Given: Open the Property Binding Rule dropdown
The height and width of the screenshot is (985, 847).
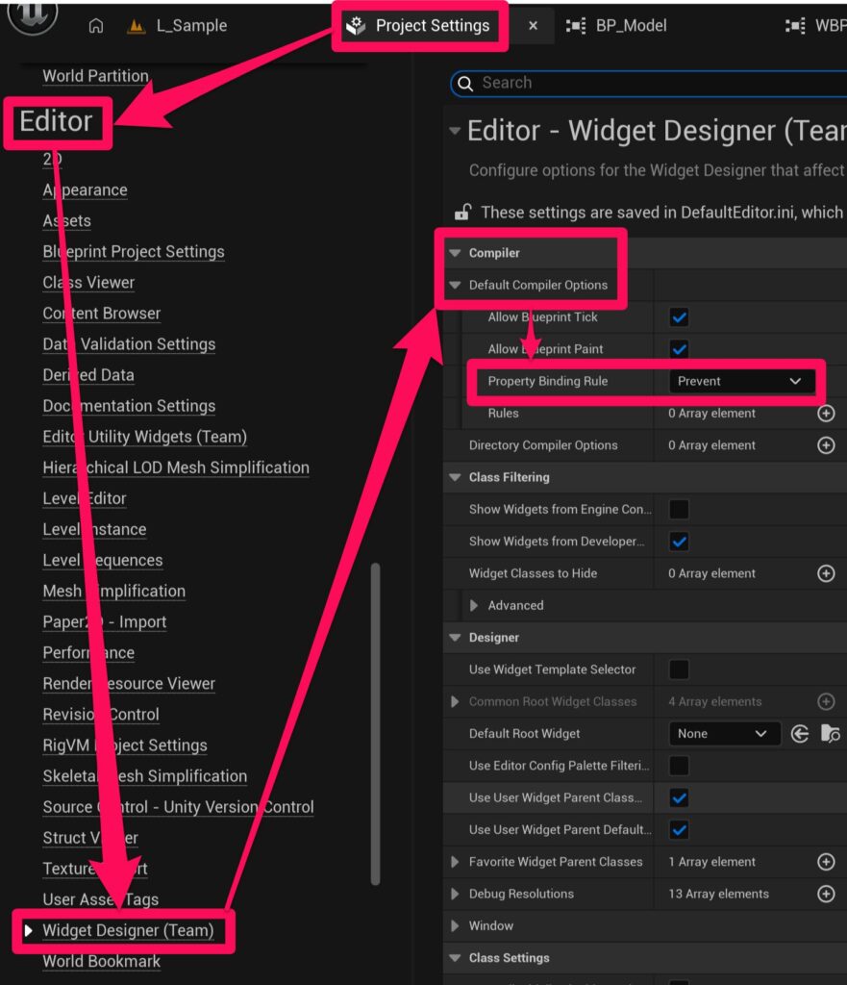Looking at the screenshot, I should click(x=738, y=381).
